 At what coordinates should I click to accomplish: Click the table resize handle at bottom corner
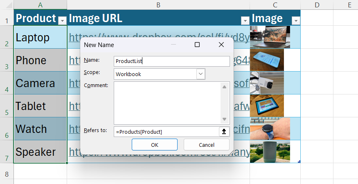pos(299,162)
